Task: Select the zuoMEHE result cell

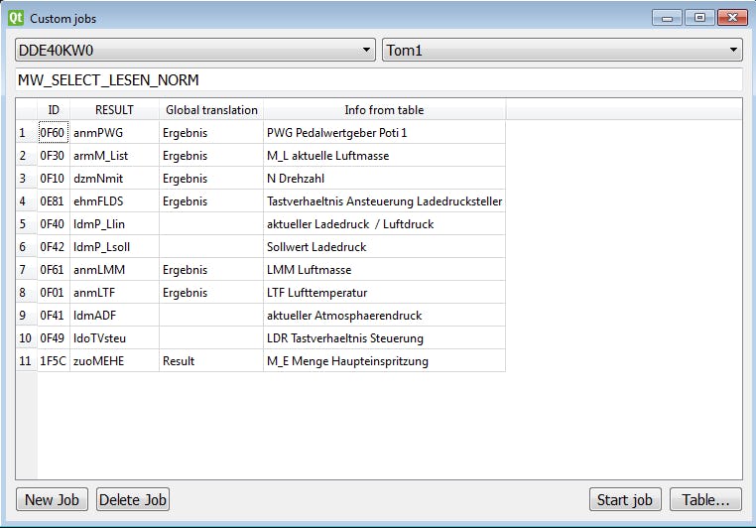Action: [x=114, y=361]
